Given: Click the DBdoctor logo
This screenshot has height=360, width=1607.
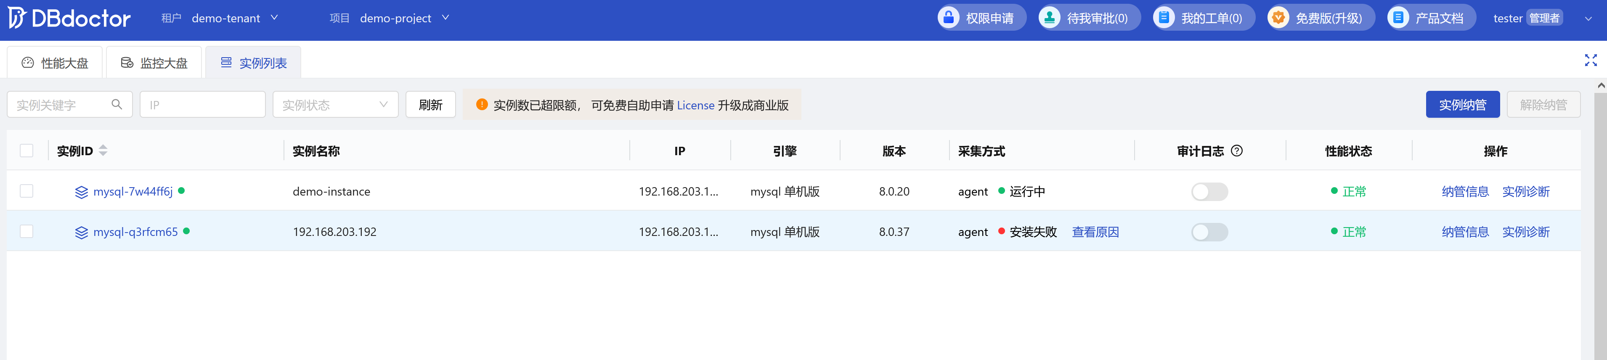Looking at the screenshot, I should tap(69, 18).
